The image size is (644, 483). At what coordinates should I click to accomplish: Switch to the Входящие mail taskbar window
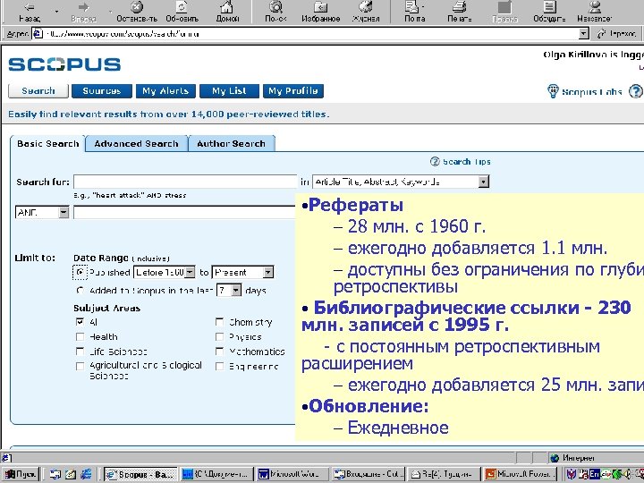[x=369, y=474]
